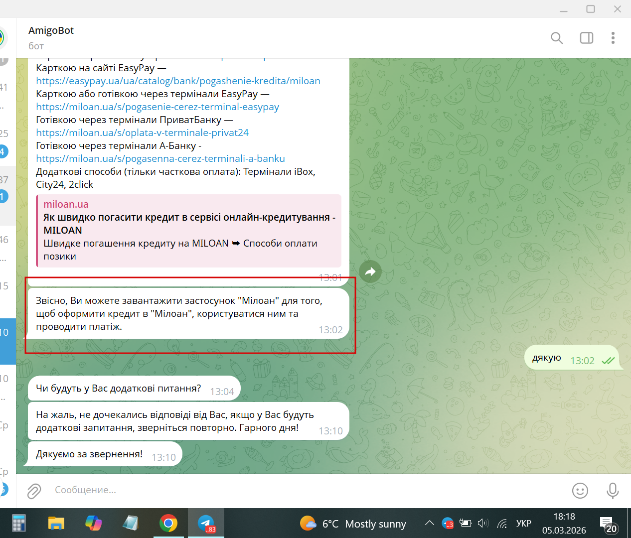Expand hidden system tray icons

pyautogui.click(x=429, y=523)
